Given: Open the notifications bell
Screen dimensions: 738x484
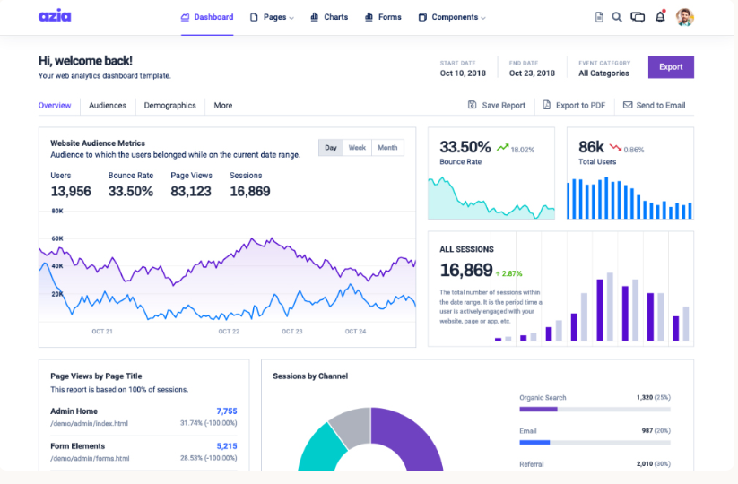Looking at the screenshot, I should [x=660, y=17].
